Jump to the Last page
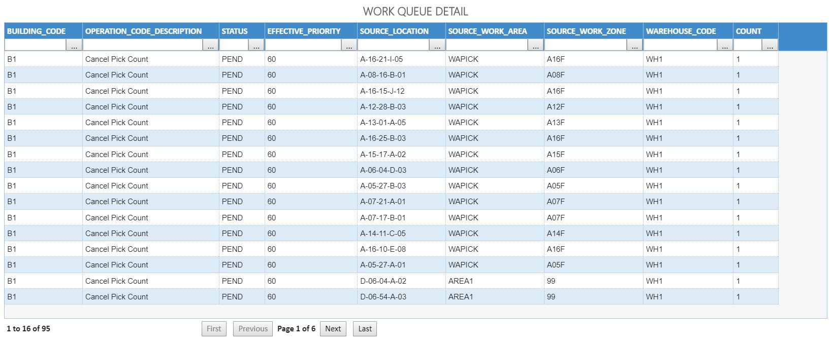Image resolution: width=834 pixels, height=345 pixels. (x=365, y=329)
